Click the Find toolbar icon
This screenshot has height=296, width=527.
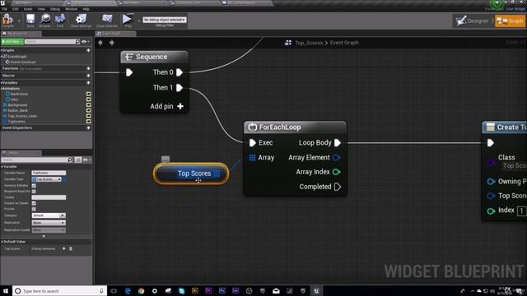(x=60, y=20)
